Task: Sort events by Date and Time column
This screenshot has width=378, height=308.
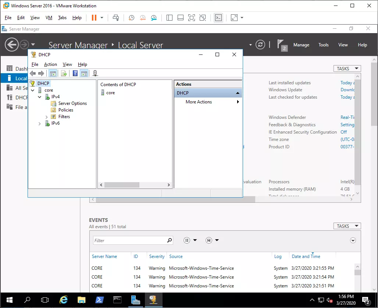Action: pos(306,256)
